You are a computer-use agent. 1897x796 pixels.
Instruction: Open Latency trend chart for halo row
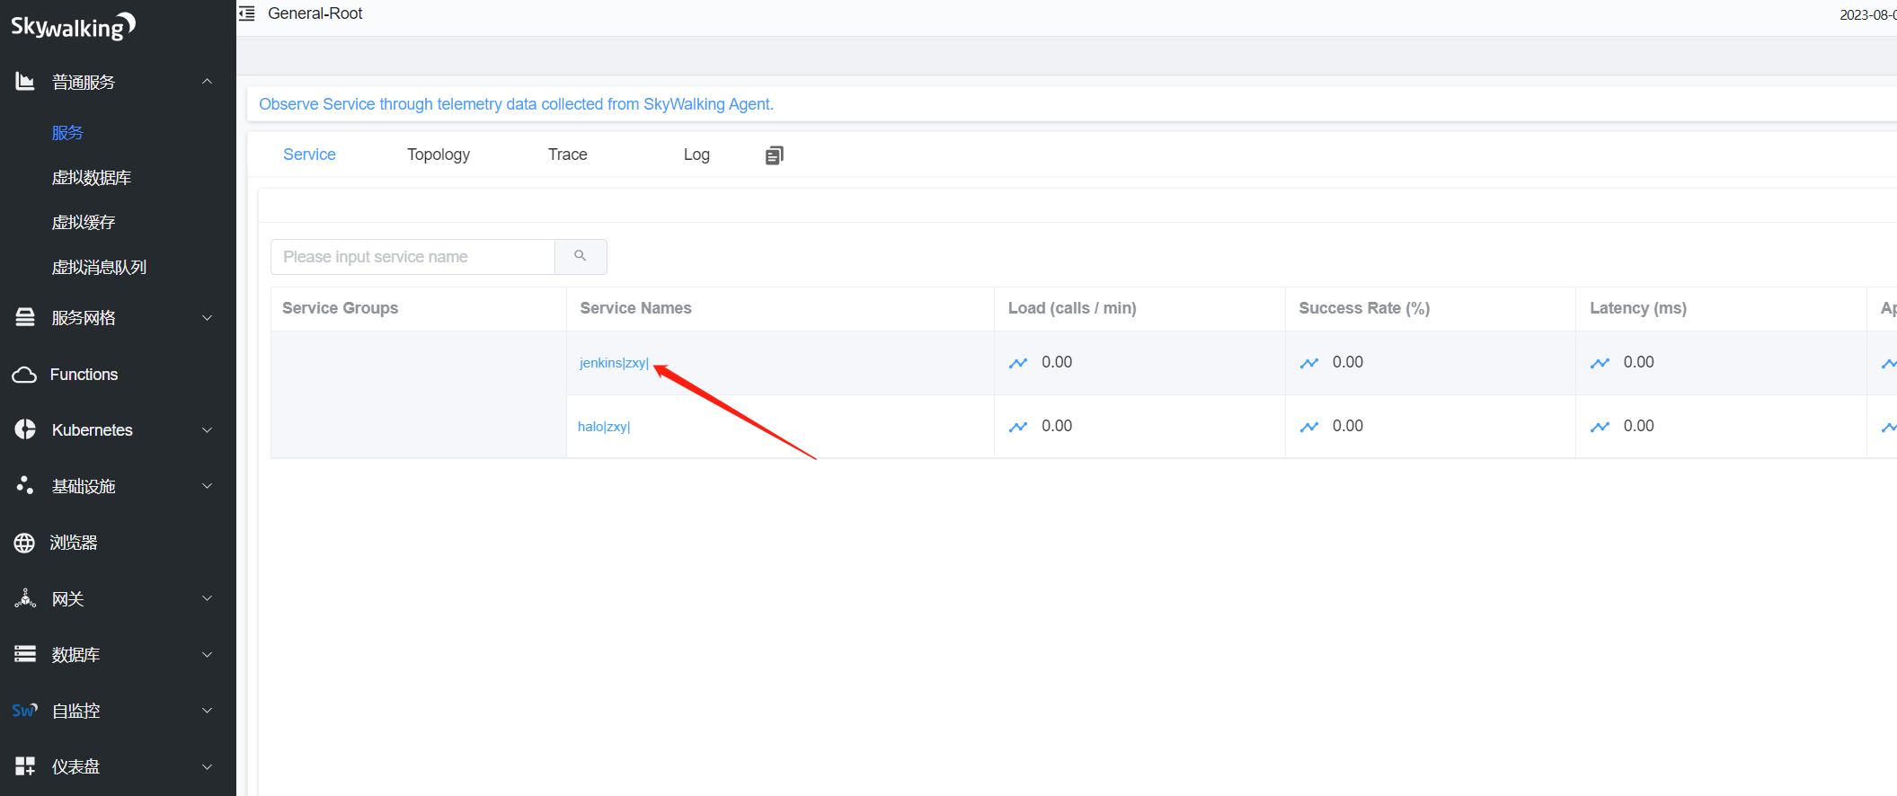point(1600,427)
